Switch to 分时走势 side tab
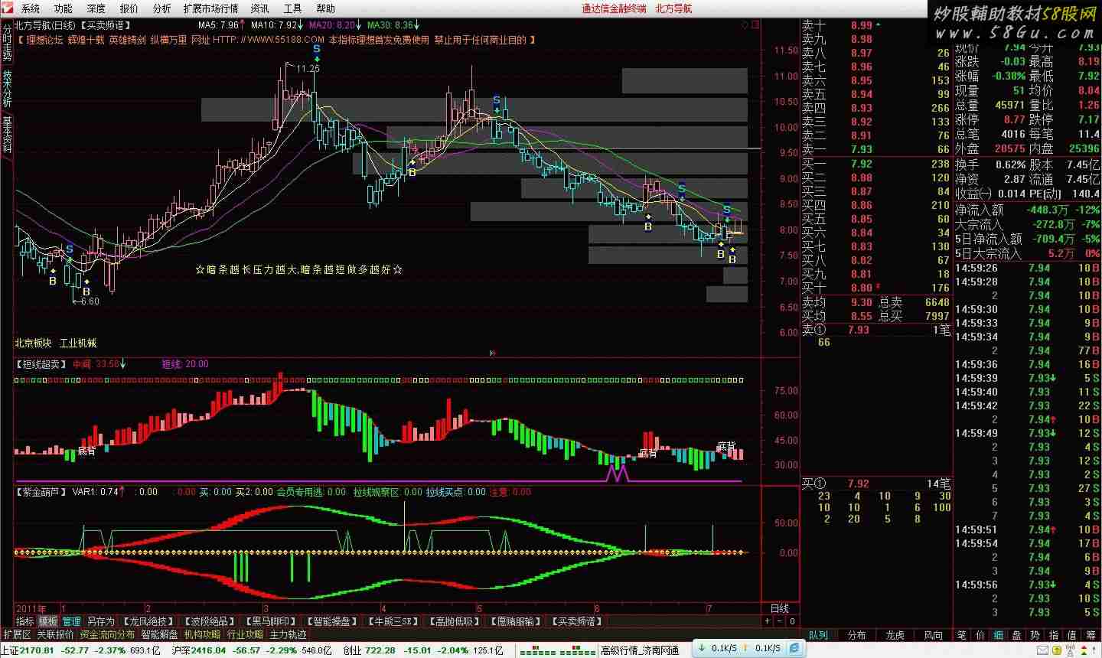 7,43
